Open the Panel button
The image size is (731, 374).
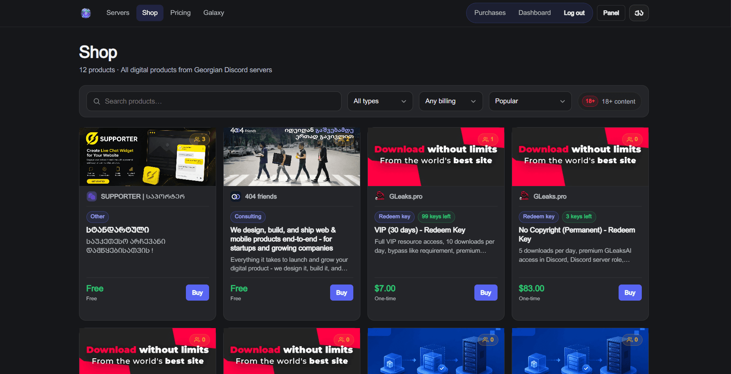coord(611,13)
